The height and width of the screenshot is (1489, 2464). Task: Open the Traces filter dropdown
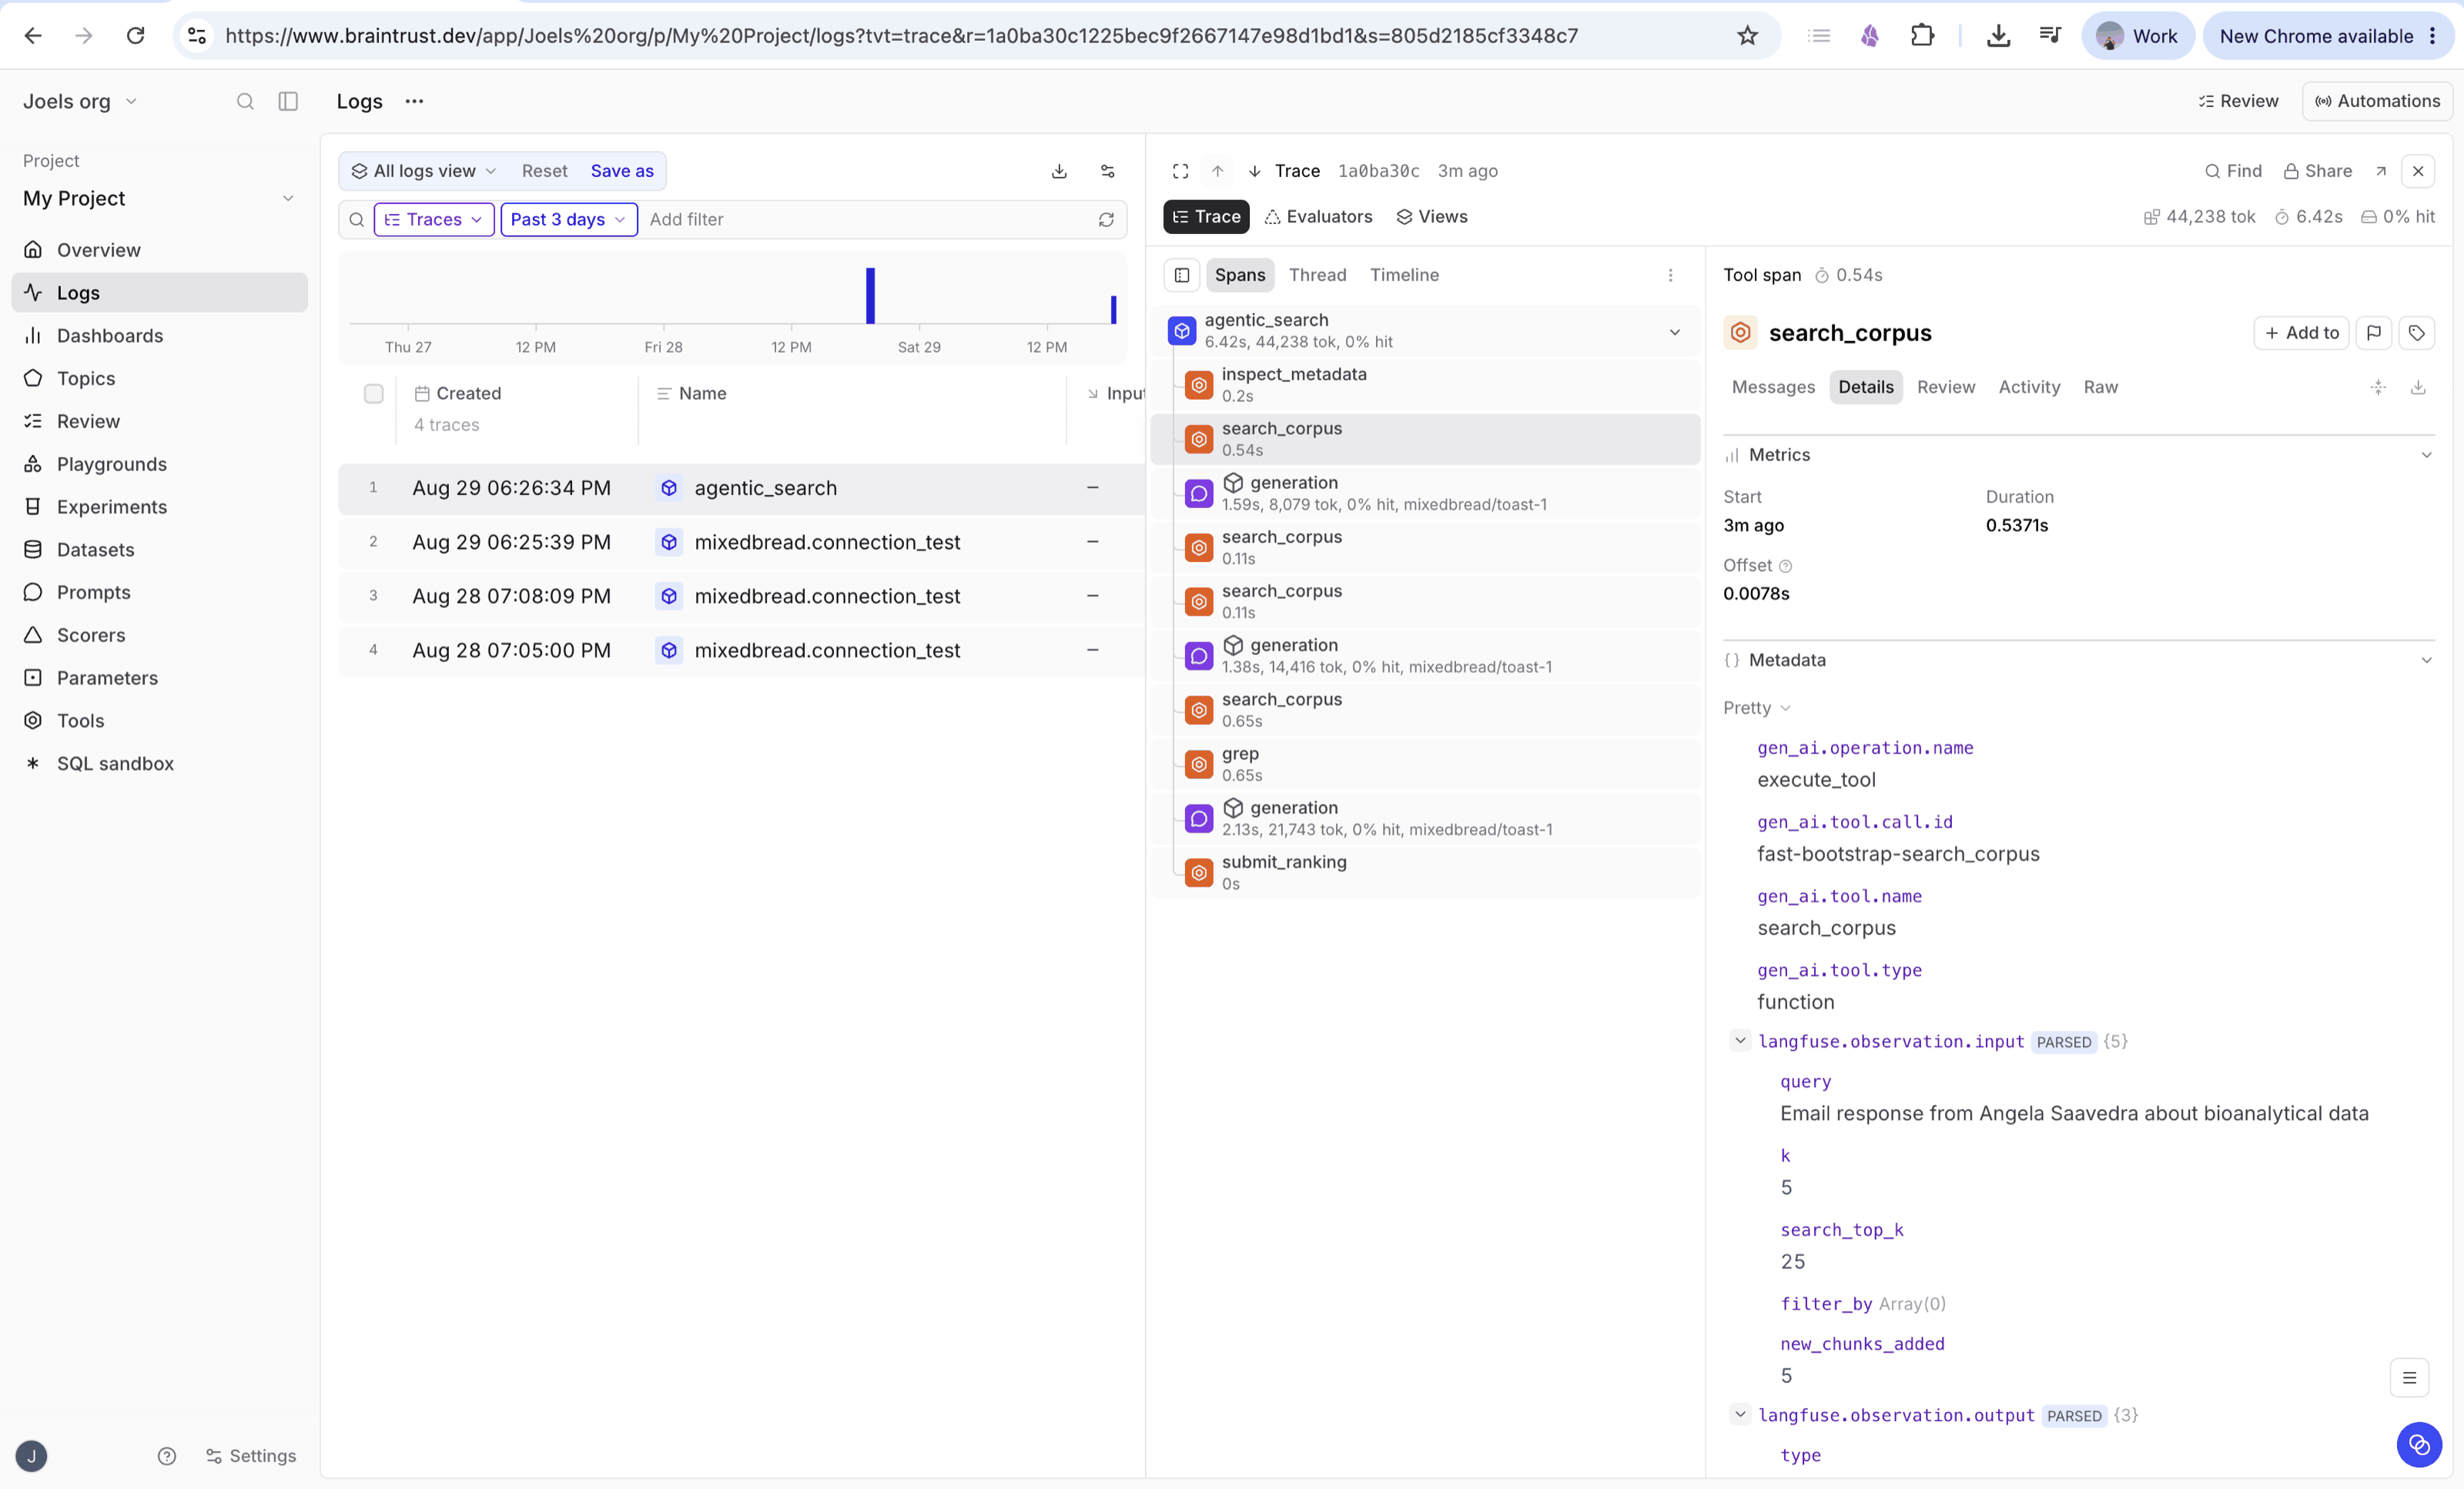[434, 219]
